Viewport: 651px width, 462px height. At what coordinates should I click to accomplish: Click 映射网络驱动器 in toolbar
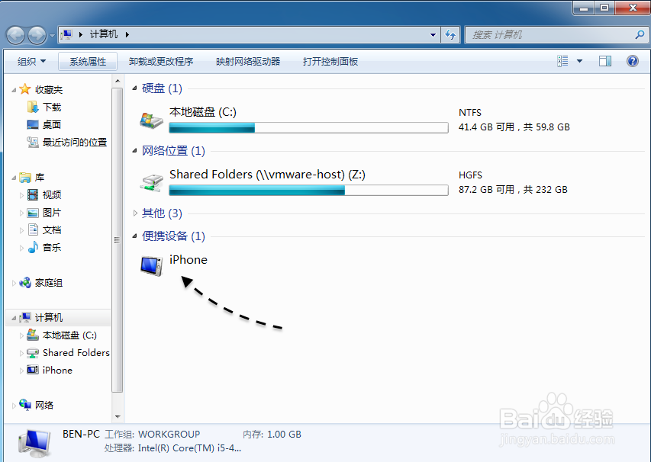pyautogui.click(x=248, y=62)
